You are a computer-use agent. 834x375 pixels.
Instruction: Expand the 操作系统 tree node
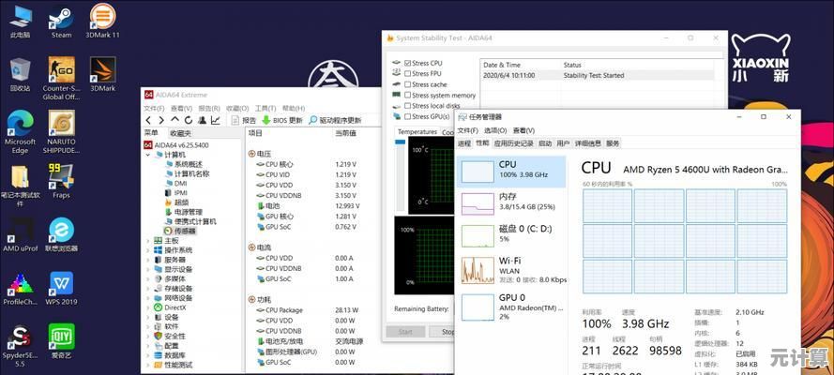click(x=148, y=250)
